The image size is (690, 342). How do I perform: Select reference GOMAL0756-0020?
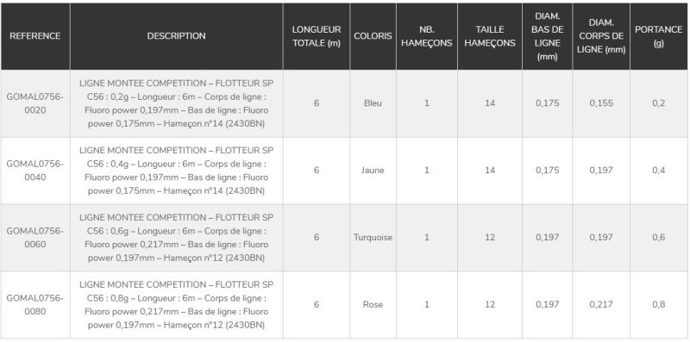pos(35,103)
